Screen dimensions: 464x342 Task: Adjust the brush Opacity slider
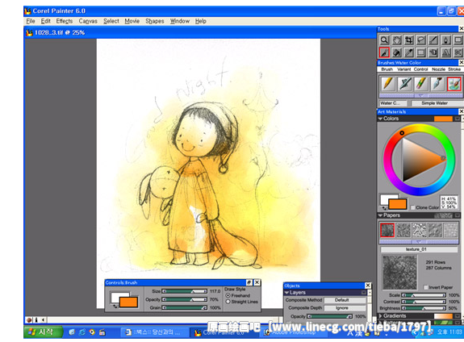click(185, 300)
